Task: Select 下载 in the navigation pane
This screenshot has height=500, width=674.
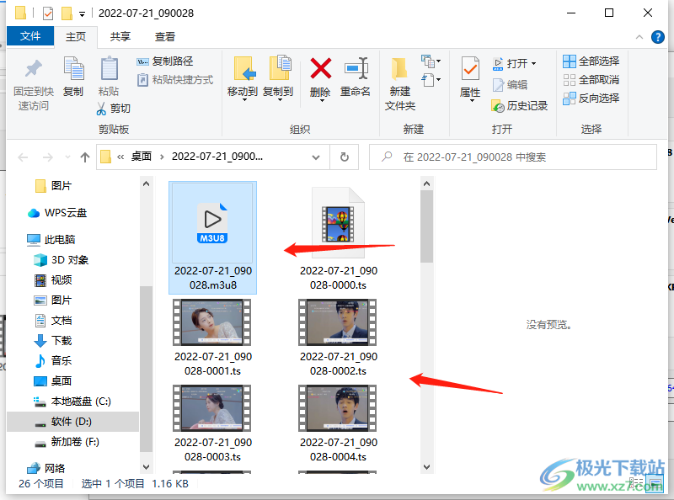Action: tap(54, 341)
